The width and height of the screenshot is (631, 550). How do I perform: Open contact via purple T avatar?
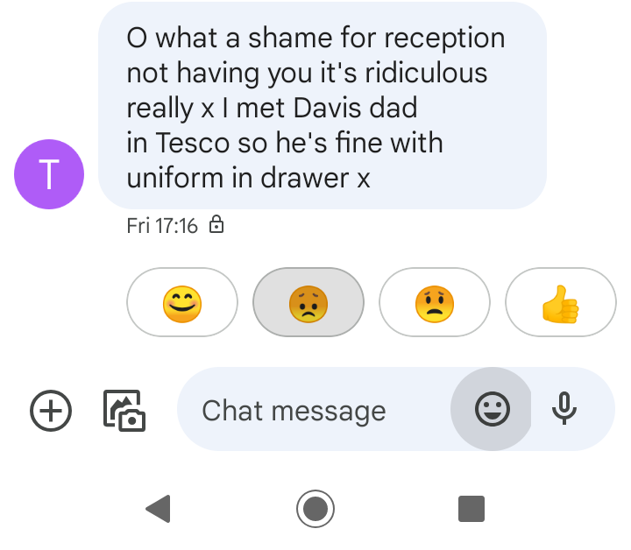49,174
